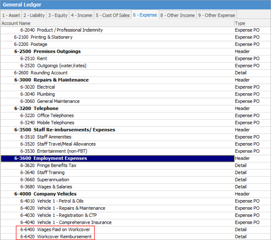Image resolution: width=271 pixels, height=240 pixels.
Task: Pick the 6-3240 Mobile Telephones account
Action: coord(47,123)
